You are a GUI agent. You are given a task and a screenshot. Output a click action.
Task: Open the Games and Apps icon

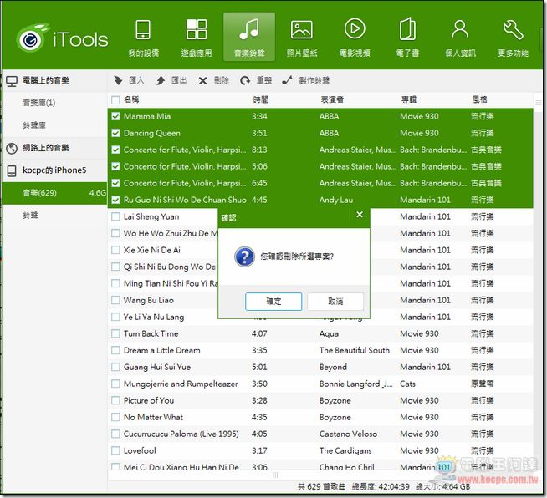click(197, 29)
